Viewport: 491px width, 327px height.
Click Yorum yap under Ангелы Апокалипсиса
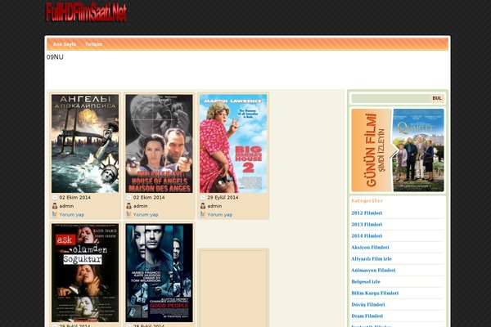click(72, 215)
